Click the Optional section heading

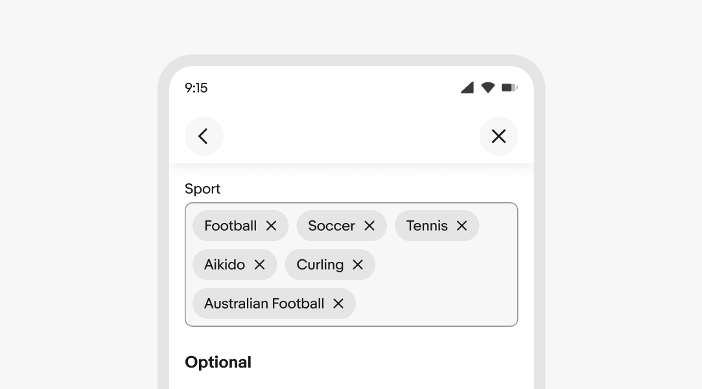(x=218, y=362)
